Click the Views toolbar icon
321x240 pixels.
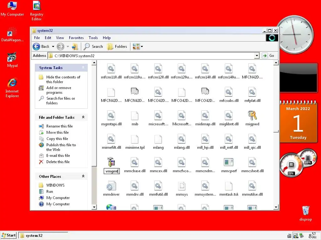(x=136, y=47)
